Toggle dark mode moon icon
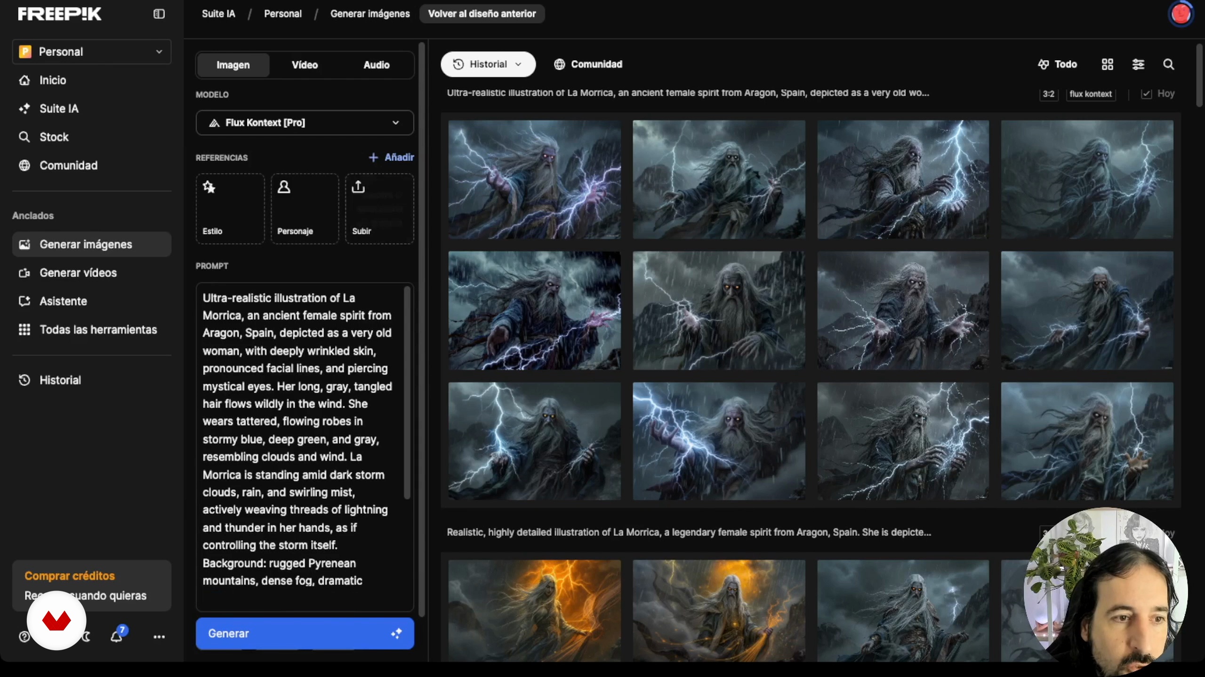 click(x=87, y=637)
